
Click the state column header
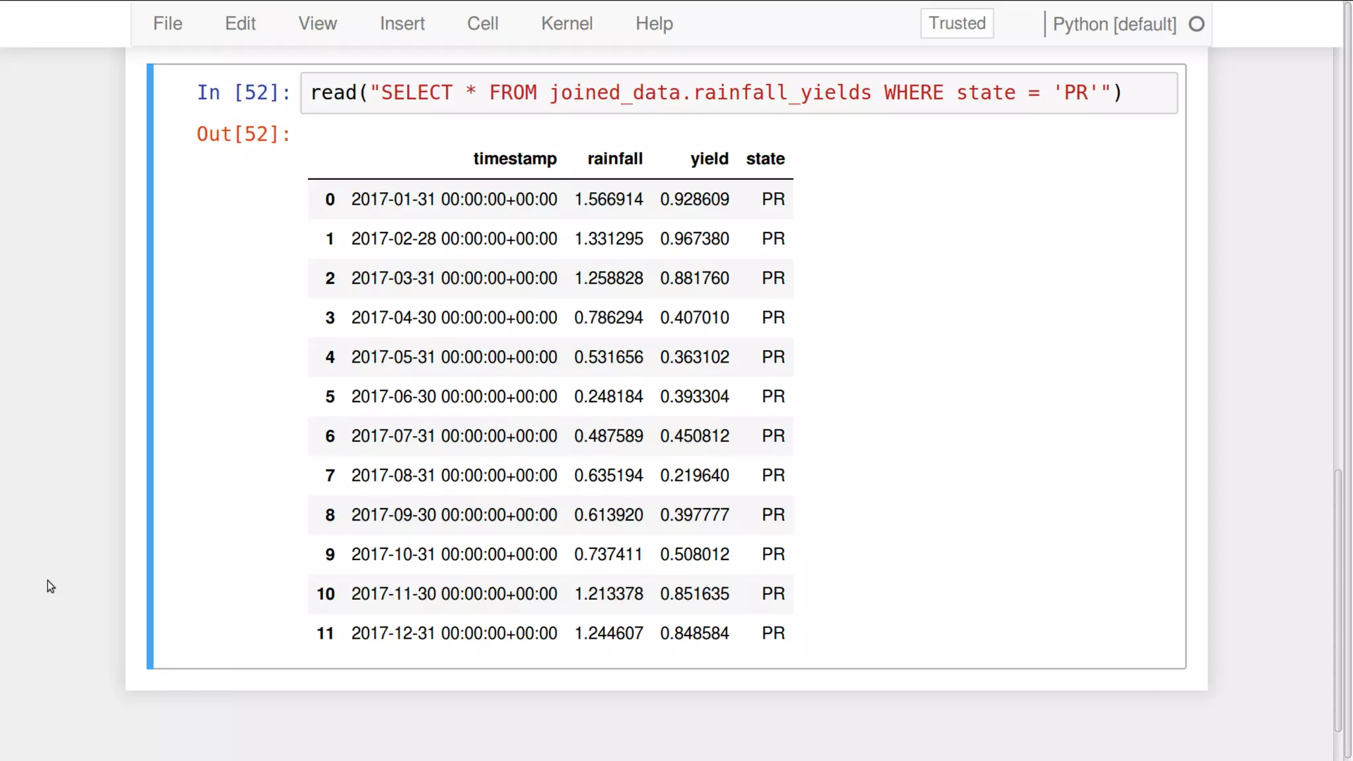pos(765,159)
